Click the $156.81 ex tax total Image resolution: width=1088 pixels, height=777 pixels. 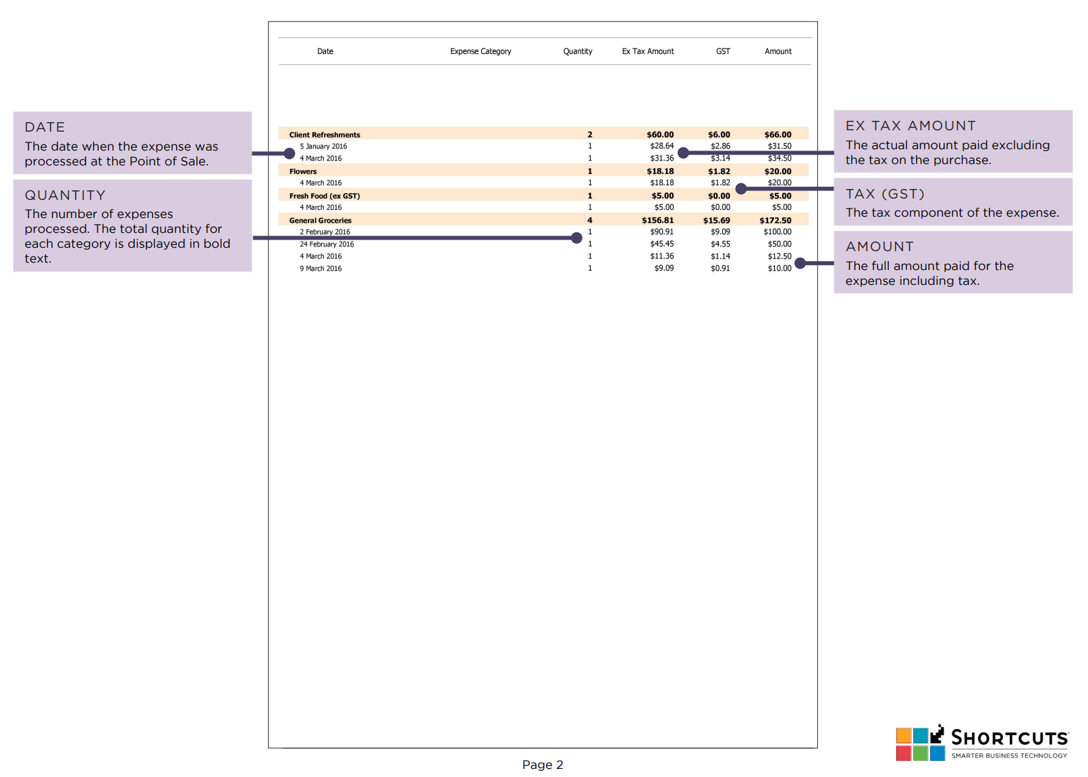point(657,220)
